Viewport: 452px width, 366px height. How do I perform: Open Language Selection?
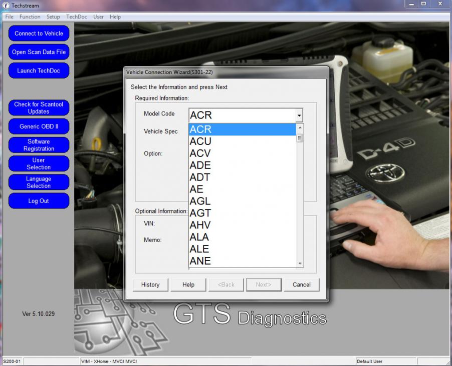pyautogui.click(x=39, y=182)
